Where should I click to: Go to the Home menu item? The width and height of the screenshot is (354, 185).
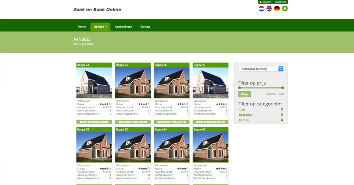(x=82, y=27)
